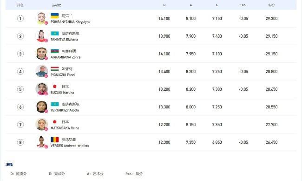This screenshot has width=302, height=181.
Task: Click the 得分 total score column header
Action: click(x=271, y=5)
